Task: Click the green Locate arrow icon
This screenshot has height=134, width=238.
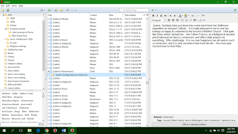Action: 152,10
